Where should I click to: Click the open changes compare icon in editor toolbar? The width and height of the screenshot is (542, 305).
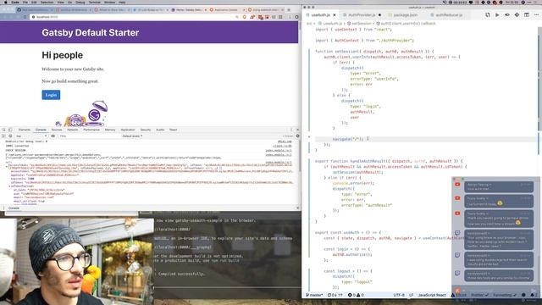pyautogui.click(x=488, y=15)
